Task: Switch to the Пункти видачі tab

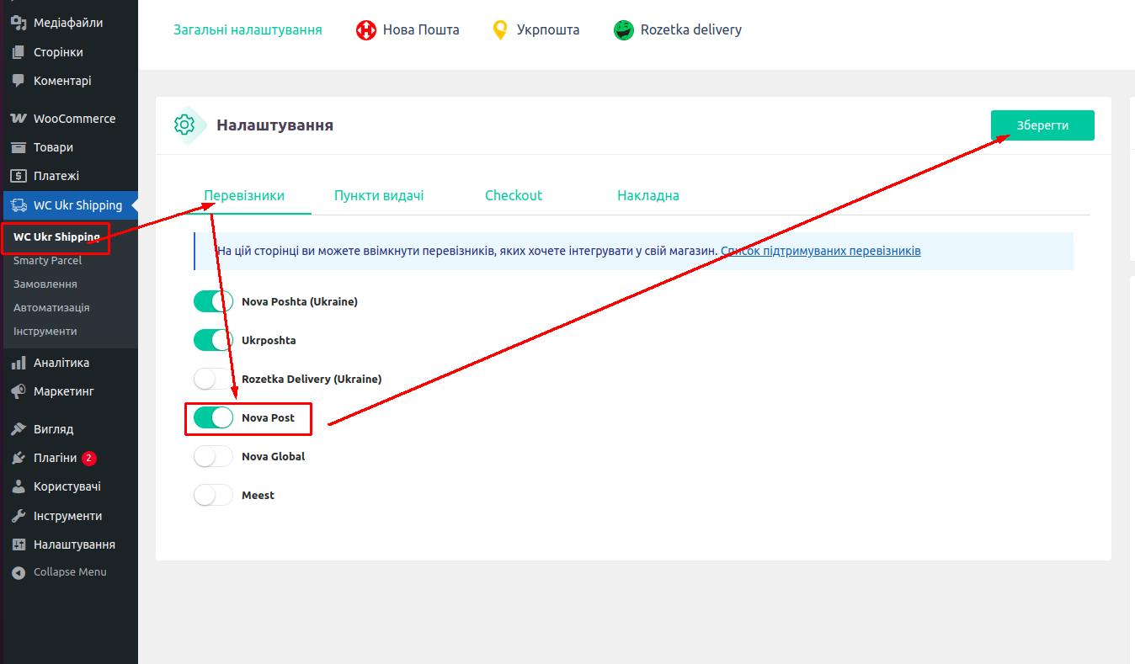Action: (x=379, y=195)
